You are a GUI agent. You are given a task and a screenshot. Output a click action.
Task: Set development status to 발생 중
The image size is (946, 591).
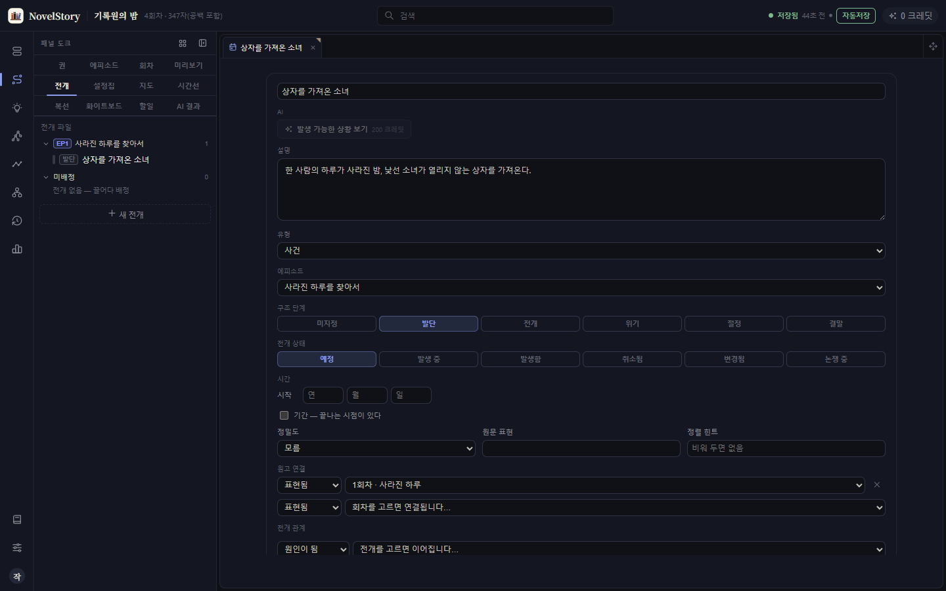click(428, 359)
